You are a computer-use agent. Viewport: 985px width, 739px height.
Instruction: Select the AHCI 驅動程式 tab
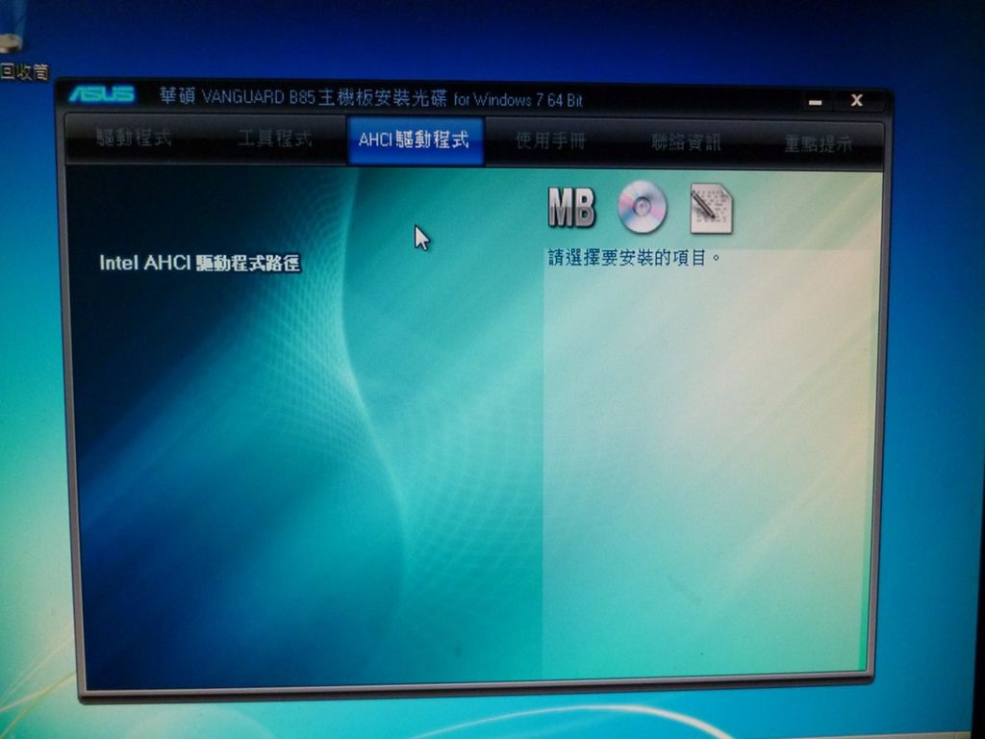click(x=415, y=140)
